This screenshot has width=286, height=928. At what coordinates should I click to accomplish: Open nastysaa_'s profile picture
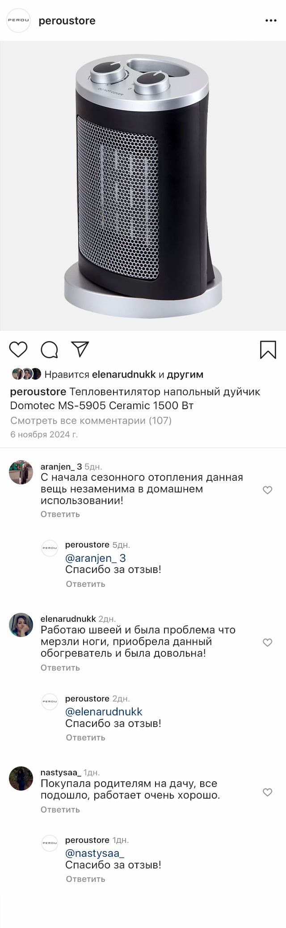pos(21,778)
